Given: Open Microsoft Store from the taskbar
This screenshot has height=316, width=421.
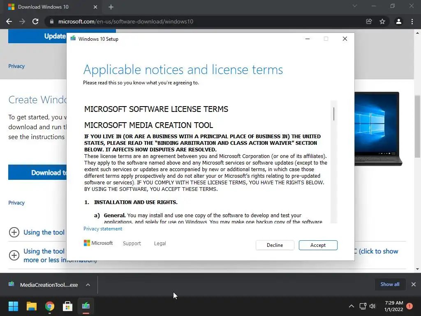Looking at the screenshot, I should (x=68, y=306).
